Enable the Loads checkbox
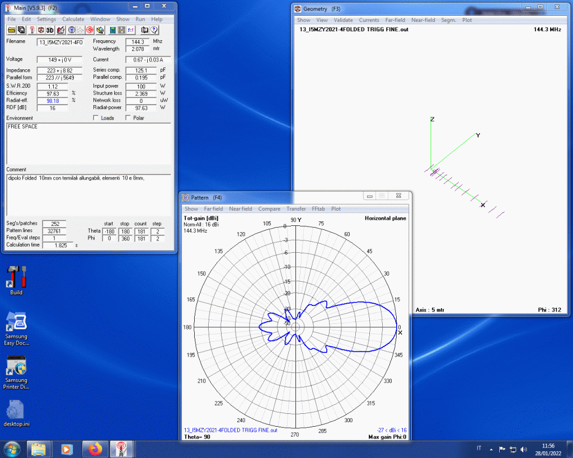The width and height of the screenshot is (573, 458). tap(96, 118)
